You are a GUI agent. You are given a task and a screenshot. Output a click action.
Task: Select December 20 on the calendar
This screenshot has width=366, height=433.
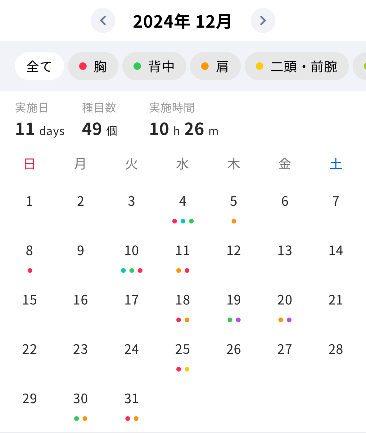285,307
